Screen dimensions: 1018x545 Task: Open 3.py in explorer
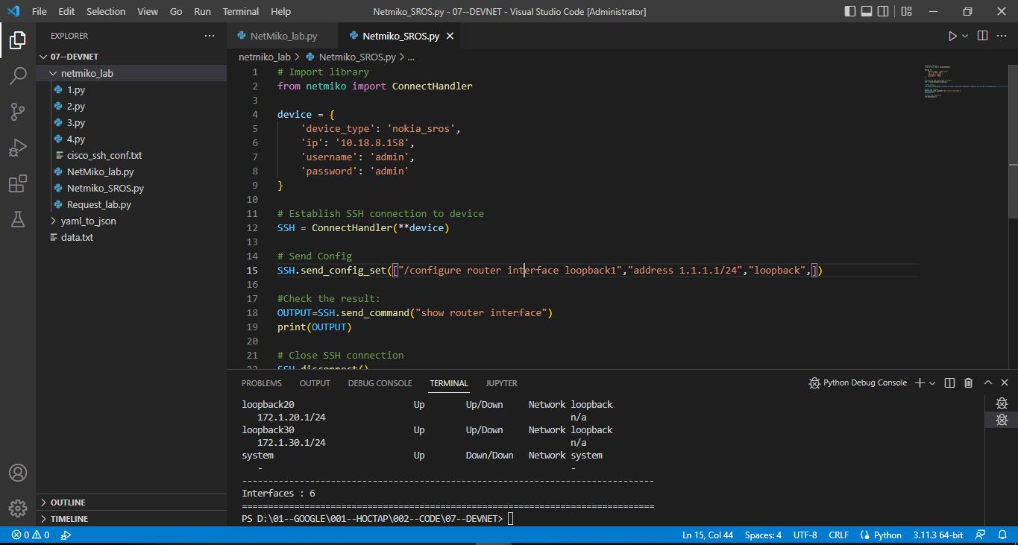click(131, 122)
